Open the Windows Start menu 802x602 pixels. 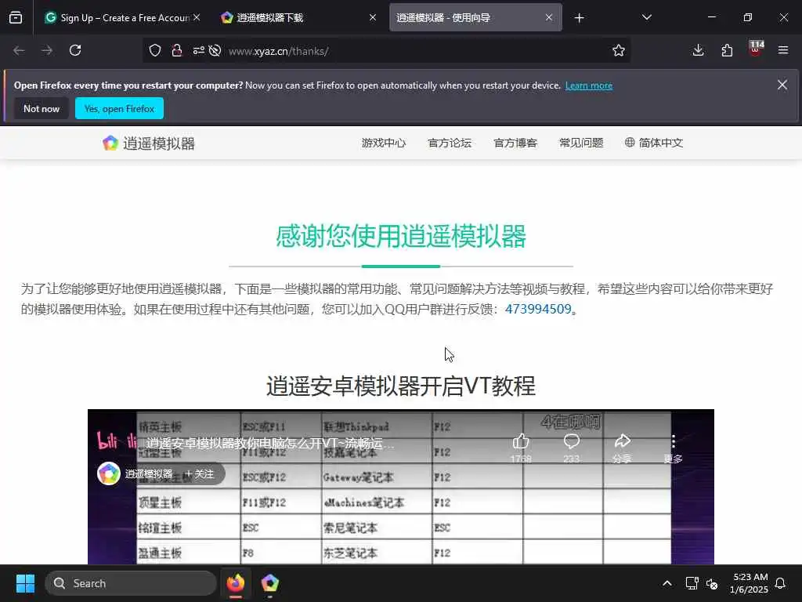25,583
